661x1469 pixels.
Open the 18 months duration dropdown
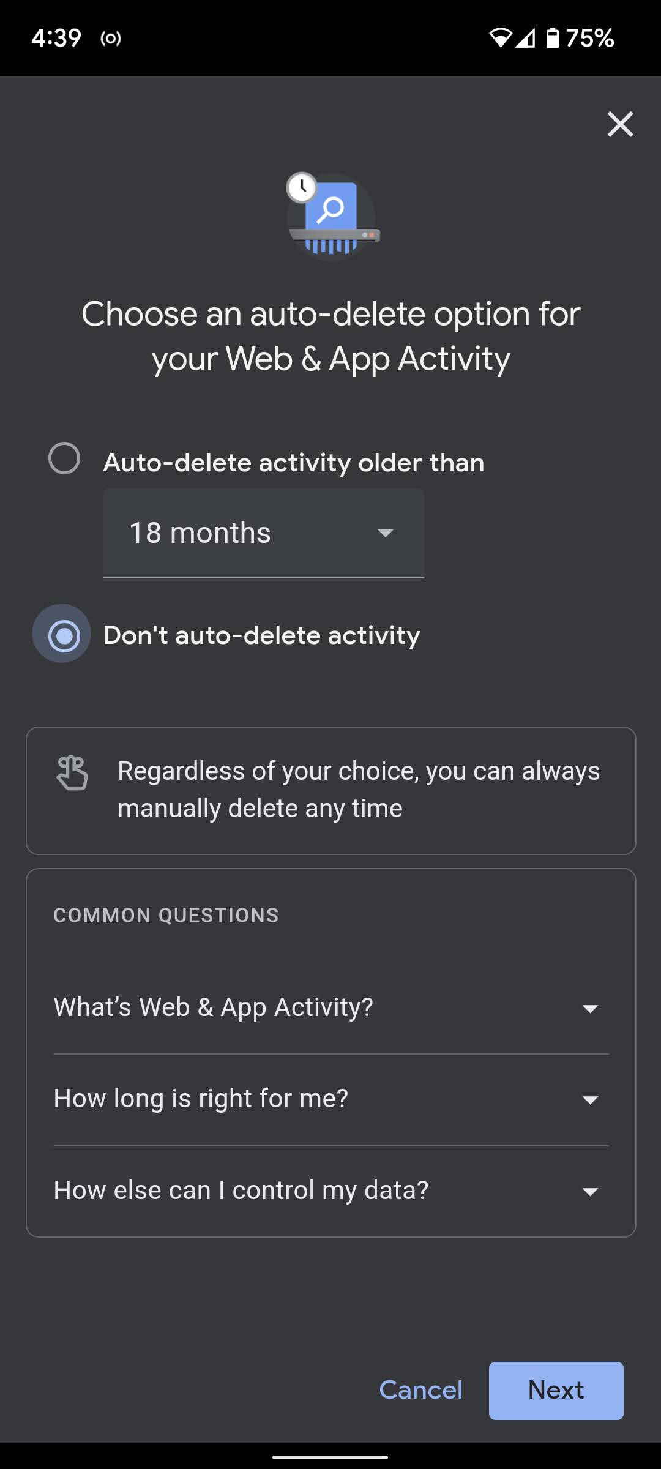point(263,533)
